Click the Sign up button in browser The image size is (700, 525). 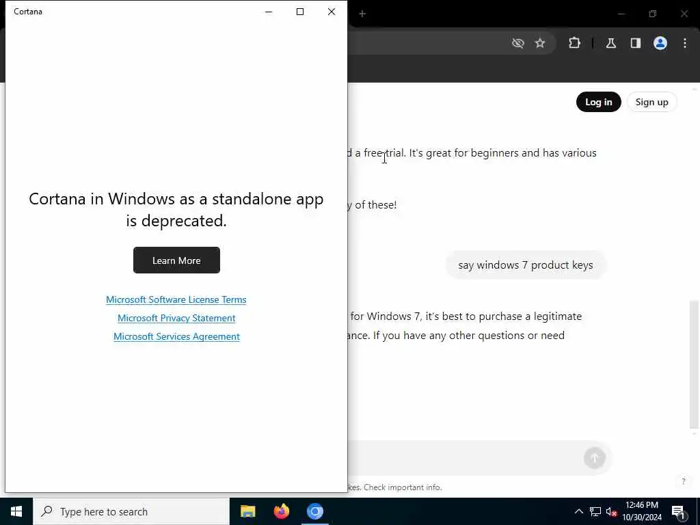tap(651, 103)
